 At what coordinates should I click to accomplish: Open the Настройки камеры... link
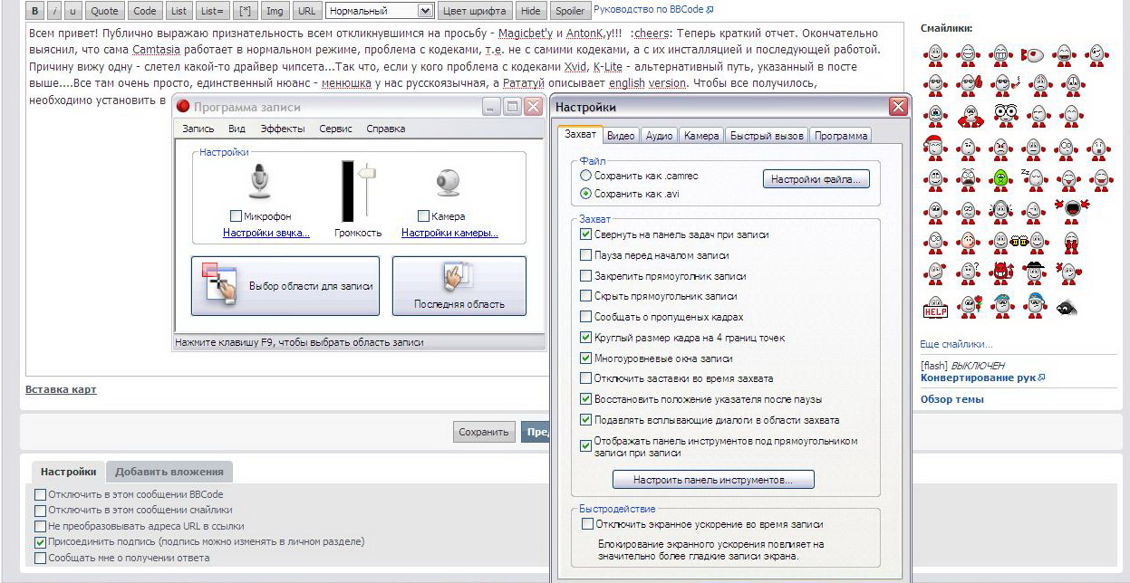[449, 233]
